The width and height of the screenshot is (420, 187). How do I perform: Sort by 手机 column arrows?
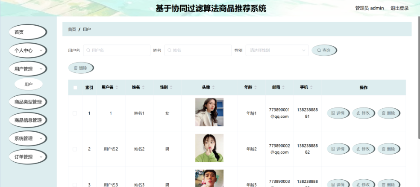point(311,87)
